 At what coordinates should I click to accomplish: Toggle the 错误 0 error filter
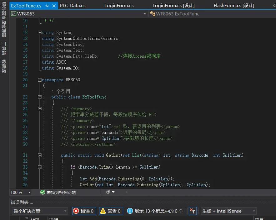84,211
